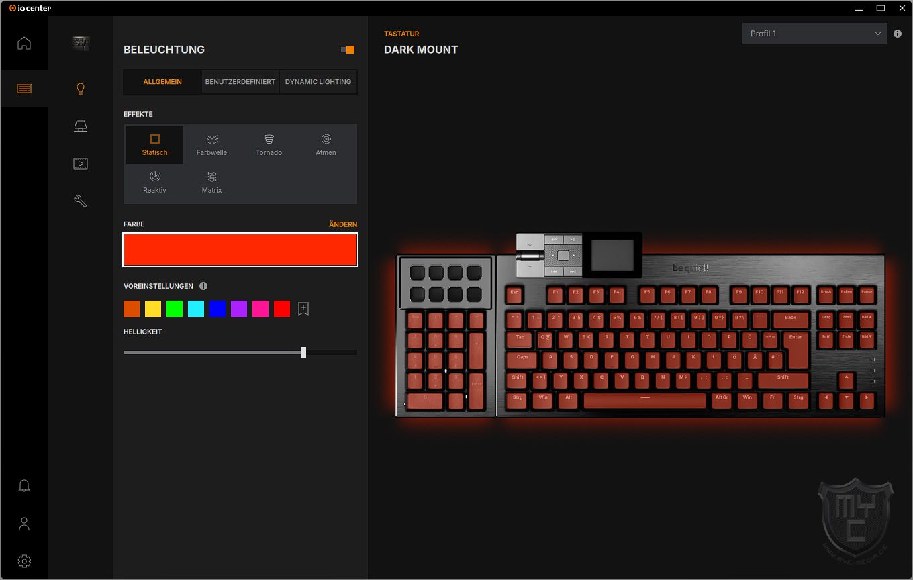Click the F1 key on keyboard image
913x580 pixels.
(555, 294)
